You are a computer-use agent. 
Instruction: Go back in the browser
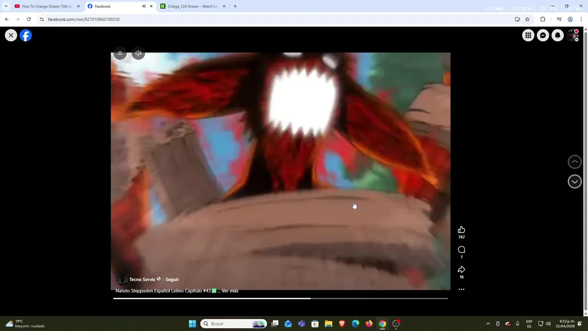[x=6, y=19]
